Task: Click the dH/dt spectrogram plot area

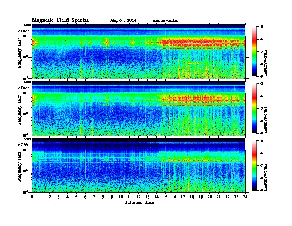Action: coord(139,51)
